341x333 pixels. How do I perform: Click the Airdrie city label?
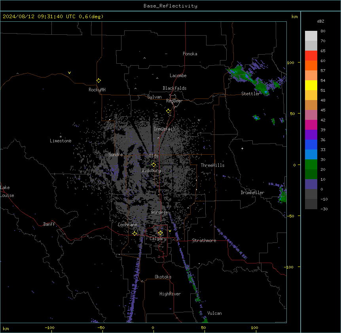click(160, 212)
